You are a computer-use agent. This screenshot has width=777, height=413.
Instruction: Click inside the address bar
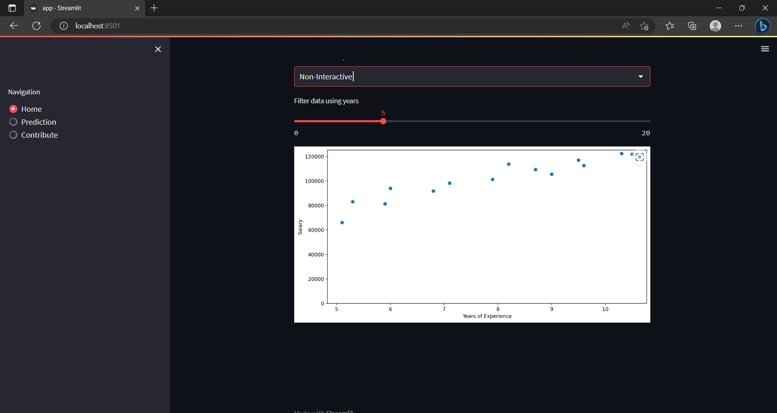[283, 26]
